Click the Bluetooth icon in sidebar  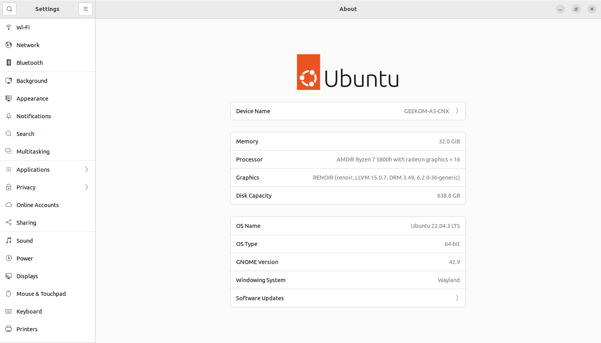pos(9,62)
